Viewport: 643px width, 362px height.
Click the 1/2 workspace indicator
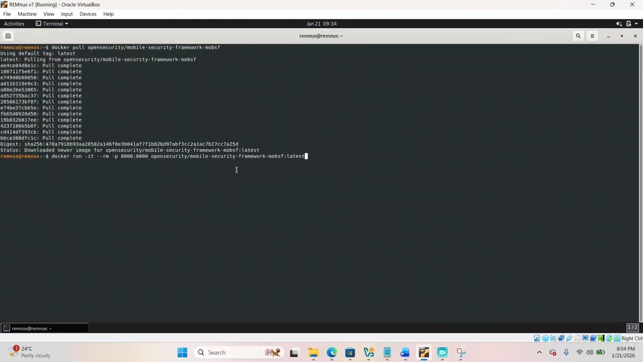point(632,327)
